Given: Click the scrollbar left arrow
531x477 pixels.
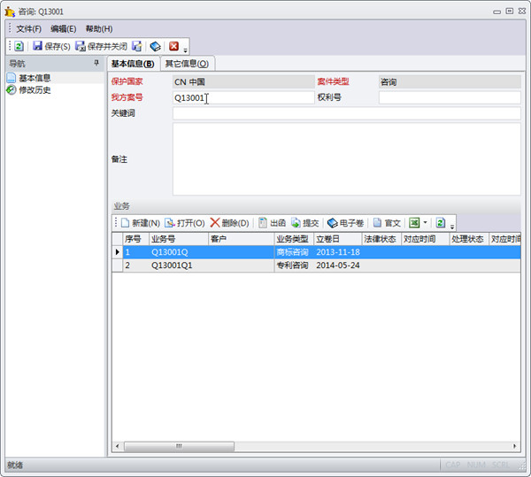Looking at the screenshot, I should pyautogui.click(x=117, y=446).
